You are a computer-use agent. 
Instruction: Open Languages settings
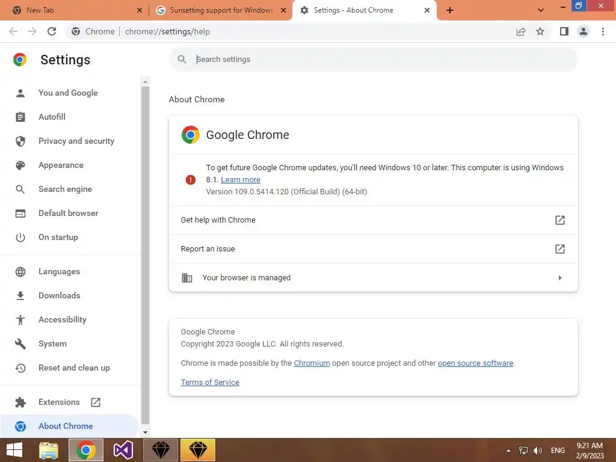coord(59,271)
